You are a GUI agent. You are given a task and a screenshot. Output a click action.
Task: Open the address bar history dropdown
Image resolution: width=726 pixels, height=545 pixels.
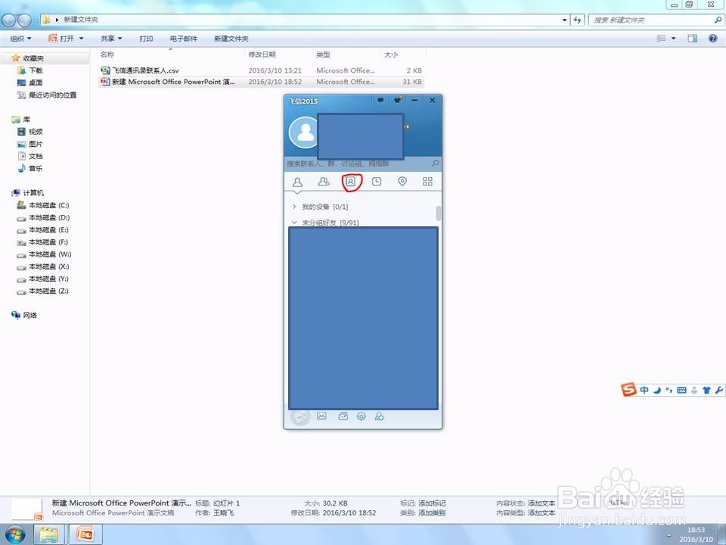coord(564,20)
